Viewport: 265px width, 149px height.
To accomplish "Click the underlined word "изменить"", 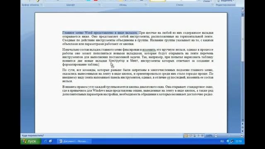I will point(149,50).
